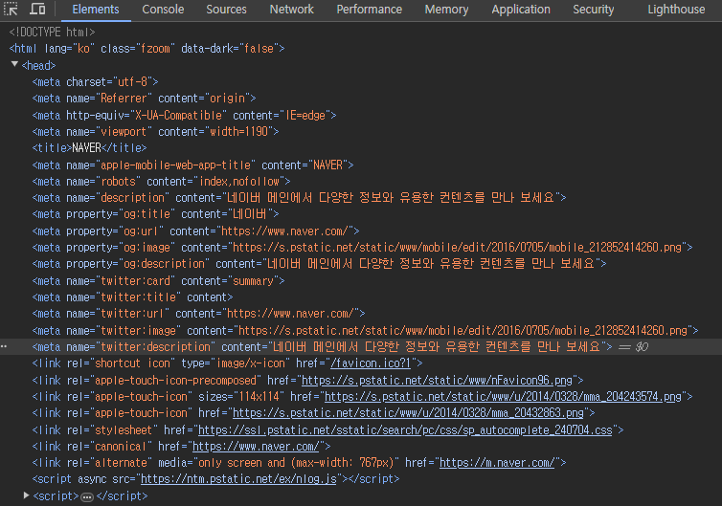This screenshot has width=722, height=506.
Task: Open the Lighthouse tab
Action: (676, 10)
